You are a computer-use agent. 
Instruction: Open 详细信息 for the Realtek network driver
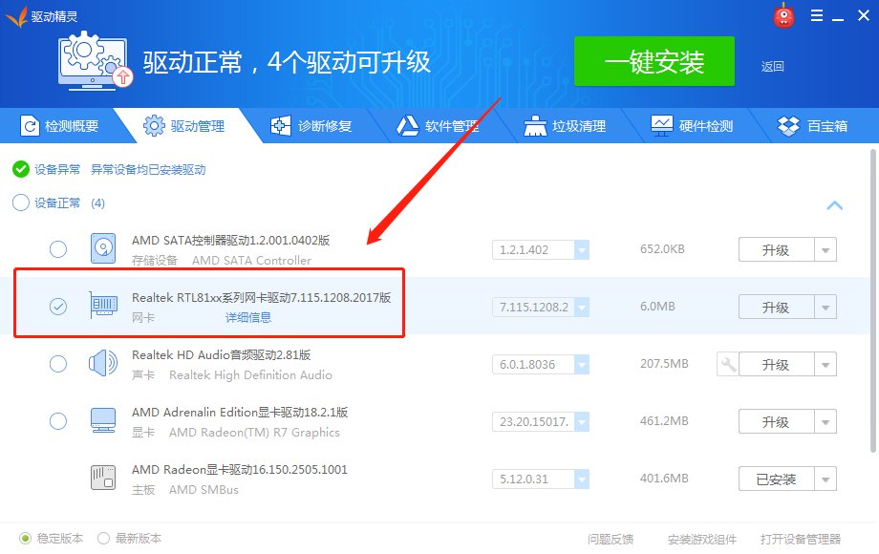click(x=248, y=317)
